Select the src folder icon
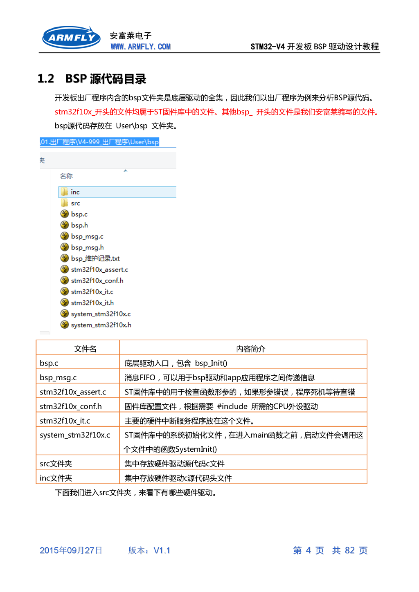This screenshot has width=419, height=592. pyautogui.click(x=64, y=203)
